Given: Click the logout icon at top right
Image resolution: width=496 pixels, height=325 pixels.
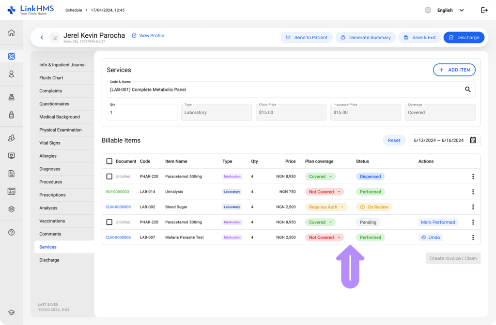Looking at the screenshot, I should (484, 10).
